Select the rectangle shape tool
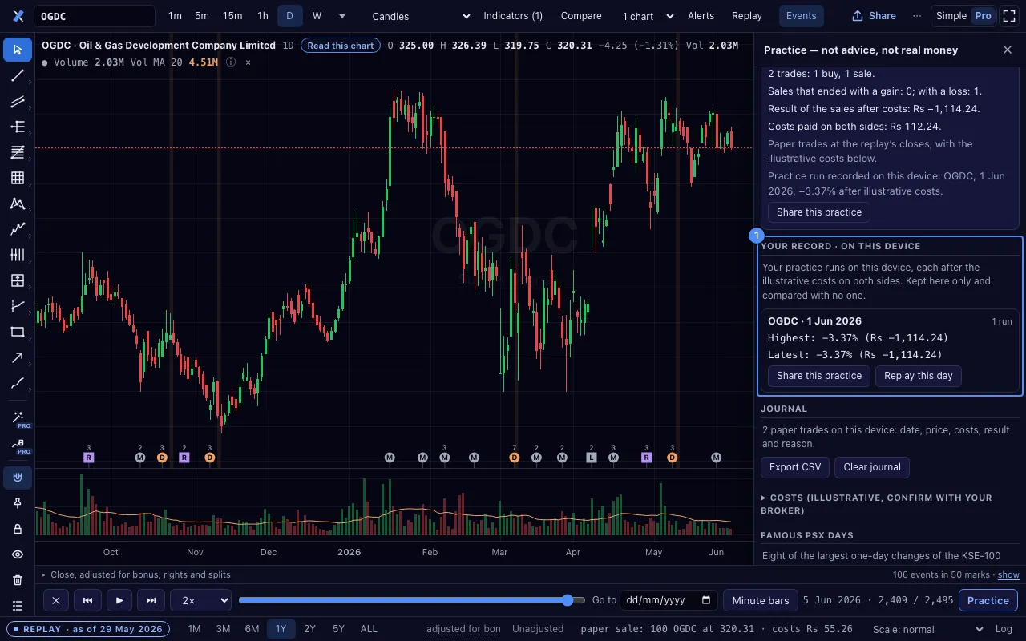Screen dimensions: 1026x641 (18, 332)
